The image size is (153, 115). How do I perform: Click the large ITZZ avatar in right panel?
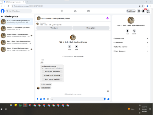click(x=131, y=20)
